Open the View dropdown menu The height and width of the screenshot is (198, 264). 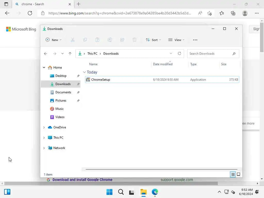[x=176, y=40]
